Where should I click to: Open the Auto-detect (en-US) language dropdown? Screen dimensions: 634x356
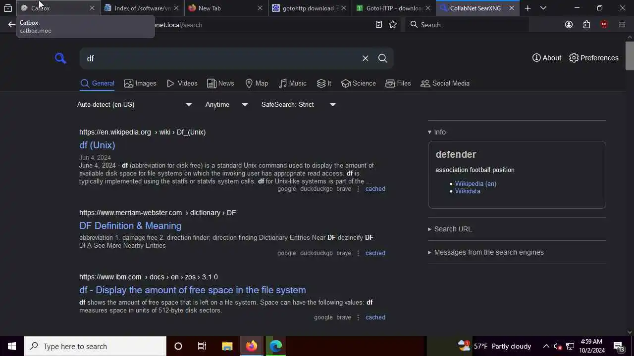point(135,104)
